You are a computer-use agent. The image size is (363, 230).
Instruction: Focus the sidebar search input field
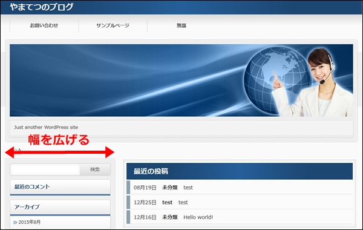(x=45, y=169)
